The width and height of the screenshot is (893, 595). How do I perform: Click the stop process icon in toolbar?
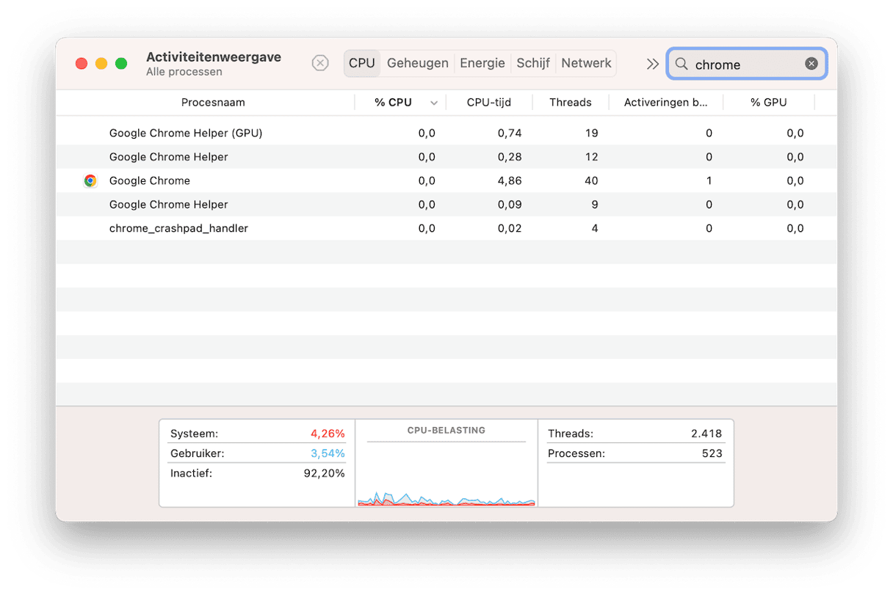coord(320,63)
